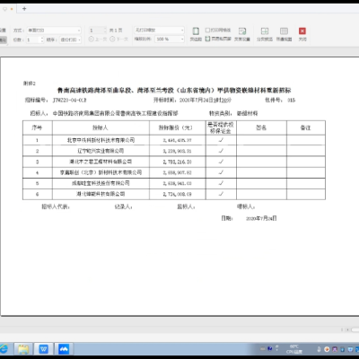
Task: Increase the copies count stepper
Action: click(42, 38)
